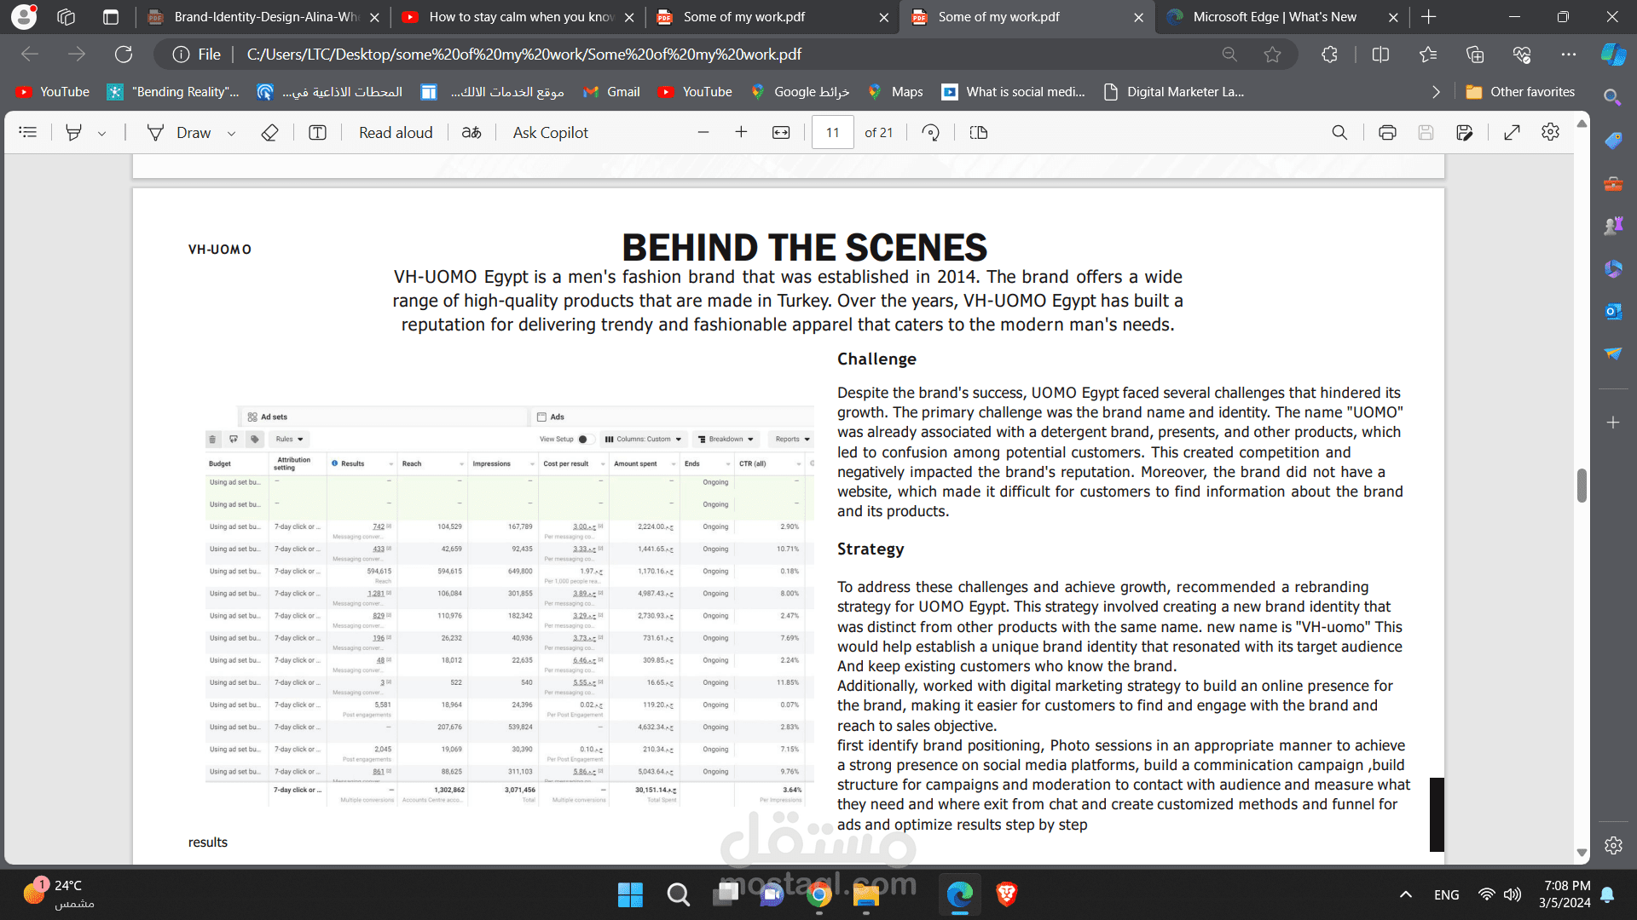1637x920 pixels.
Task: Print the PDF document
Action: (x=1387, y=132)
